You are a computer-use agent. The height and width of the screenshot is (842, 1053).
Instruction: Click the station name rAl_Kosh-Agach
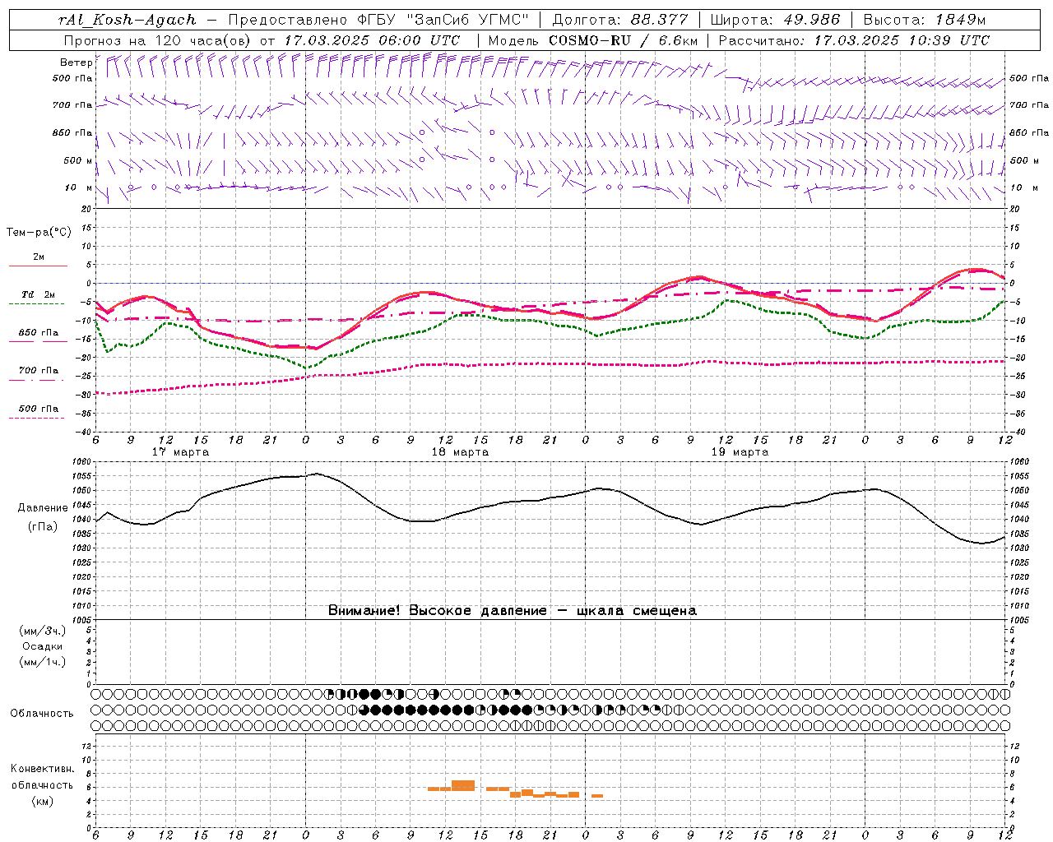(128, 20)
